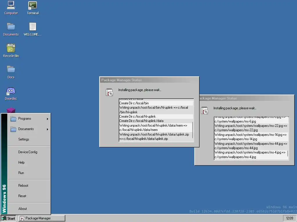Viewport: 297px width, 222px height.
Task: Select 'Create Dir c:/local/hl-uplink/data' log line
Action: point(156,121)
